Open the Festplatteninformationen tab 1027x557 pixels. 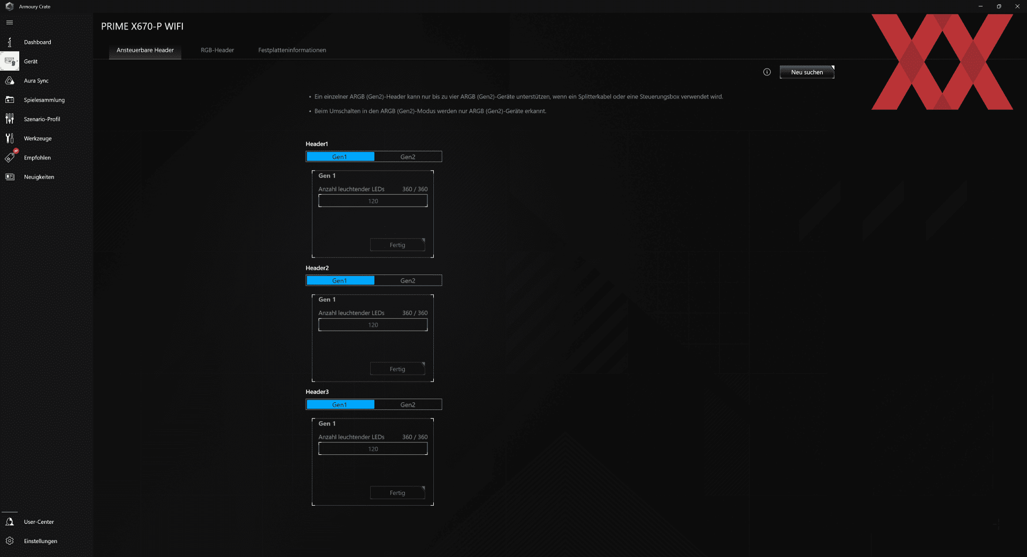coord(292,50)
